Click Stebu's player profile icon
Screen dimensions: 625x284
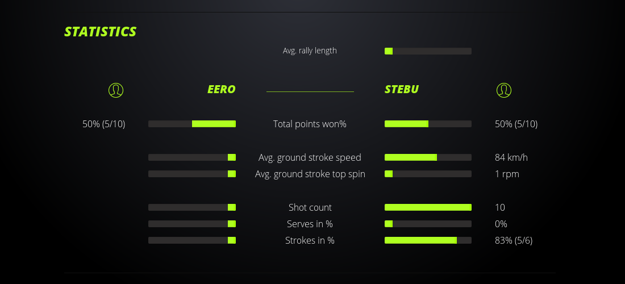(x=504, y=90)
